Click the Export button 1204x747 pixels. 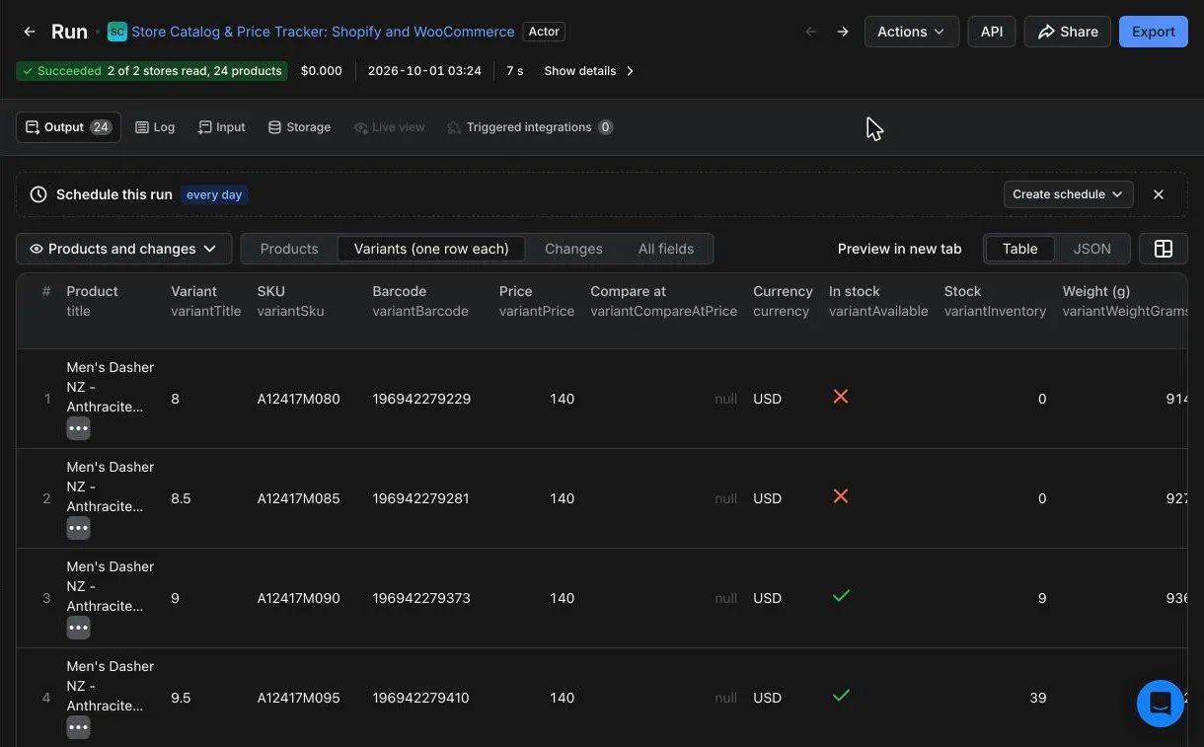click(x=1154, y=32)
